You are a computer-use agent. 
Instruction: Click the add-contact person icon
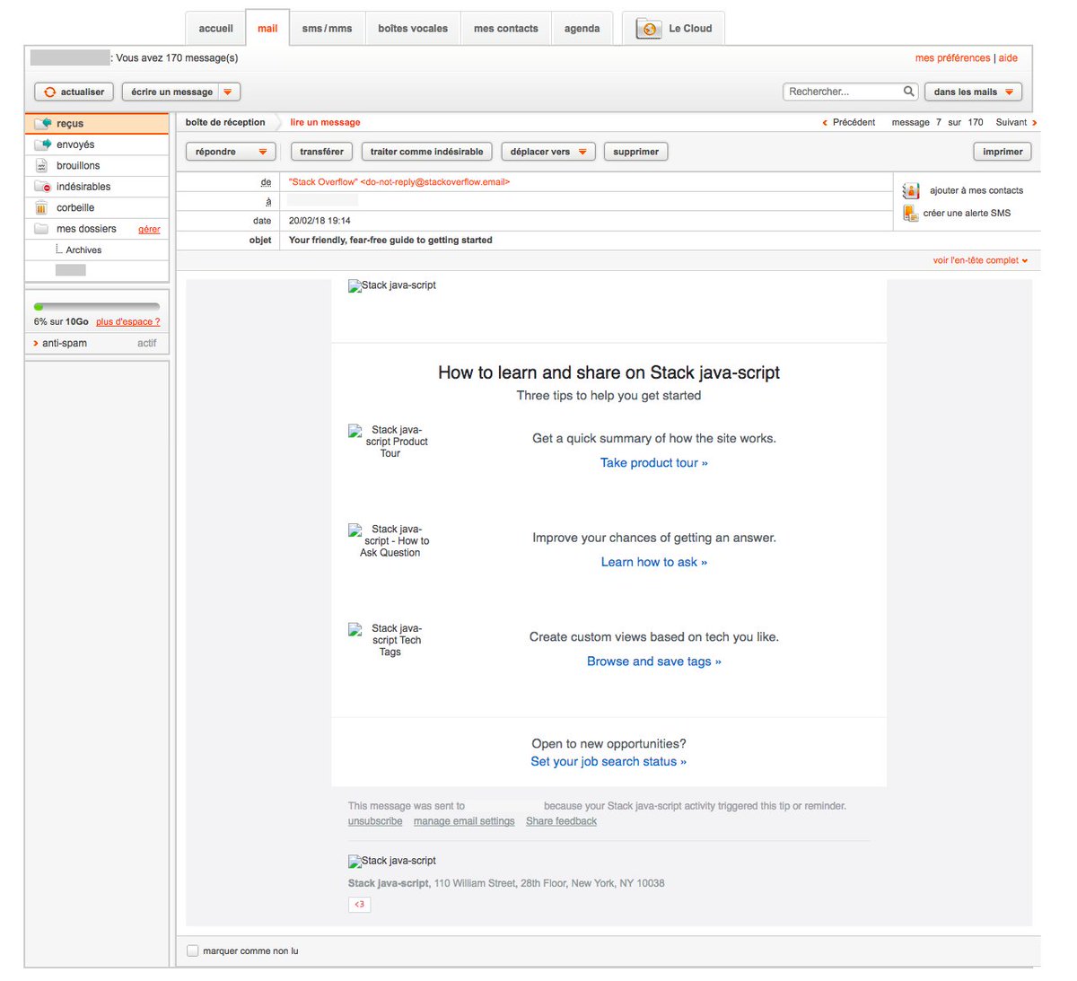click(x=911, y=190)
